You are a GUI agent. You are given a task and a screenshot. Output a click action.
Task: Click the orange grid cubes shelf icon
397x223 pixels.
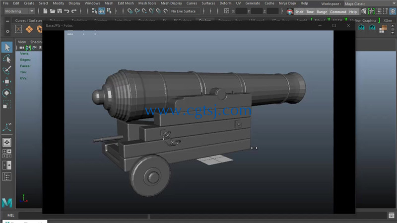(x=383, y=29)
